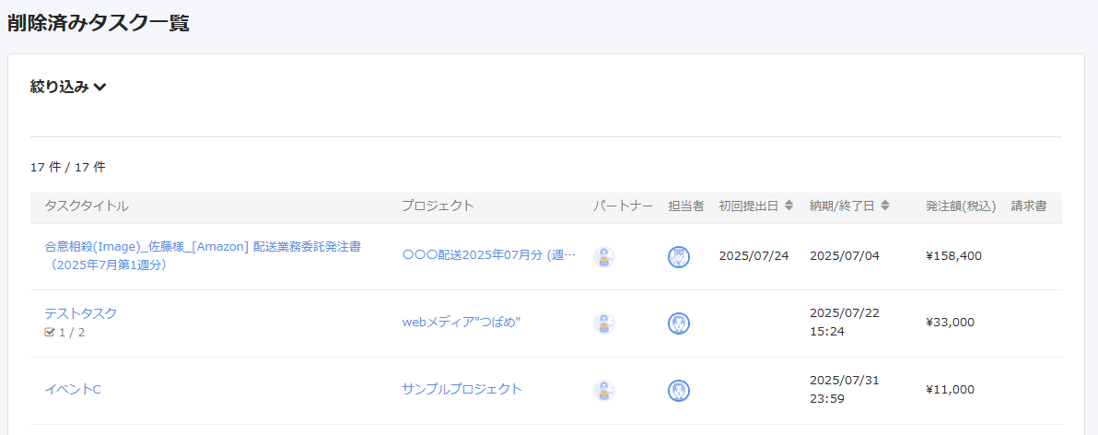Viewport: 1098px width, 435px height.
Task: Click assignee avatar in イベントC row
Action: coord(679,390)
